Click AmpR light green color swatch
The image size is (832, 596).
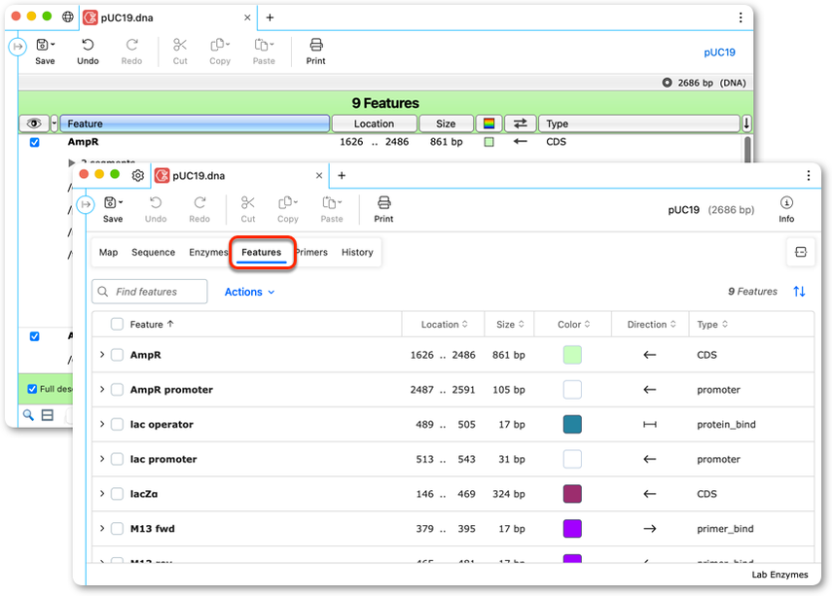click(572, 355)
